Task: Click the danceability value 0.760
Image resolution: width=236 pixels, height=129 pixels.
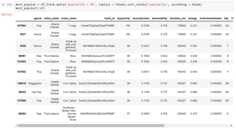Action: [x=164, y=114]
